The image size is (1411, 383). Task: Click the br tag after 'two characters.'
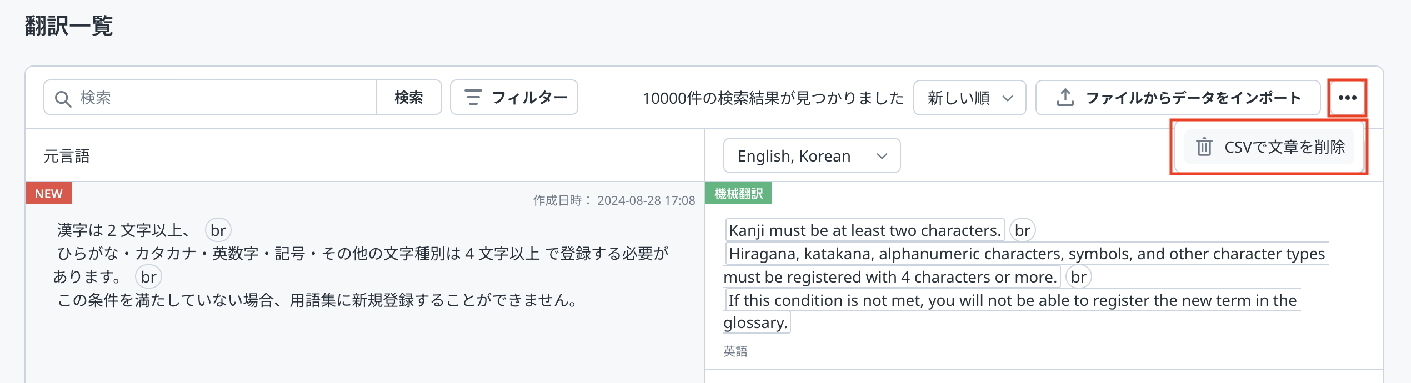pyautogui.click(x=1022, y=230)
